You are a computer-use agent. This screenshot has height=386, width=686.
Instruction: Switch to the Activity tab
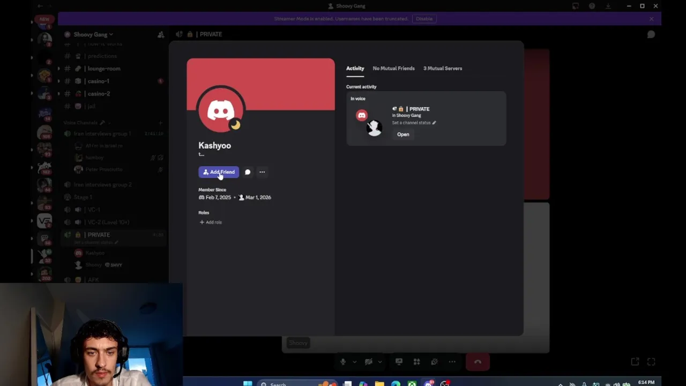coord(355,69)
